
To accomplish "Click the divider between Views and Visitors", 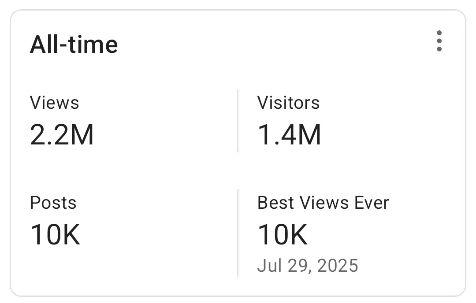I will pyautogui.click(x=238, y=121).
